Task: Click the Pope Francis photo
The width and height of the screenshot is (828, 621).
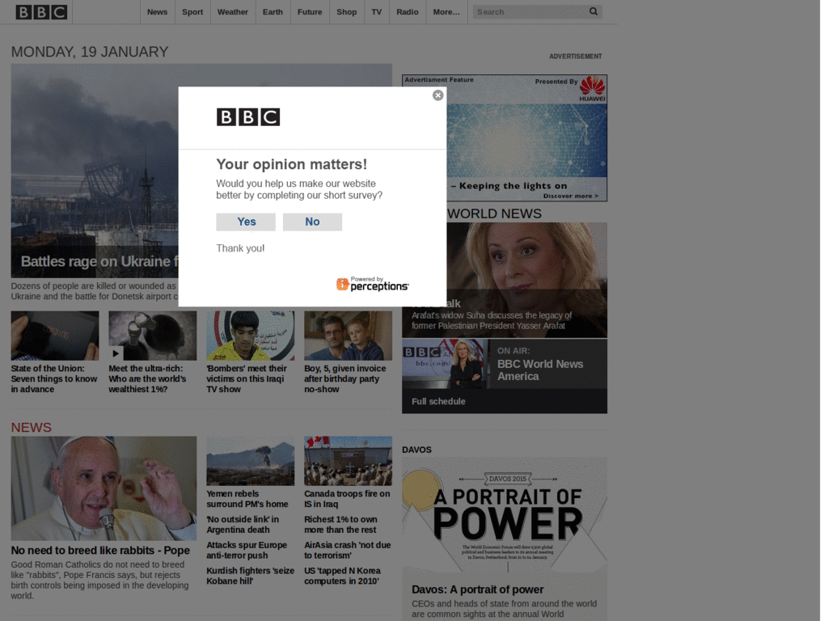Action: (103, 488)
